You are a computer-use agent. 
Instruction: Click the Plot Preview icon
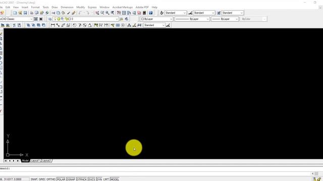point(37,13)
